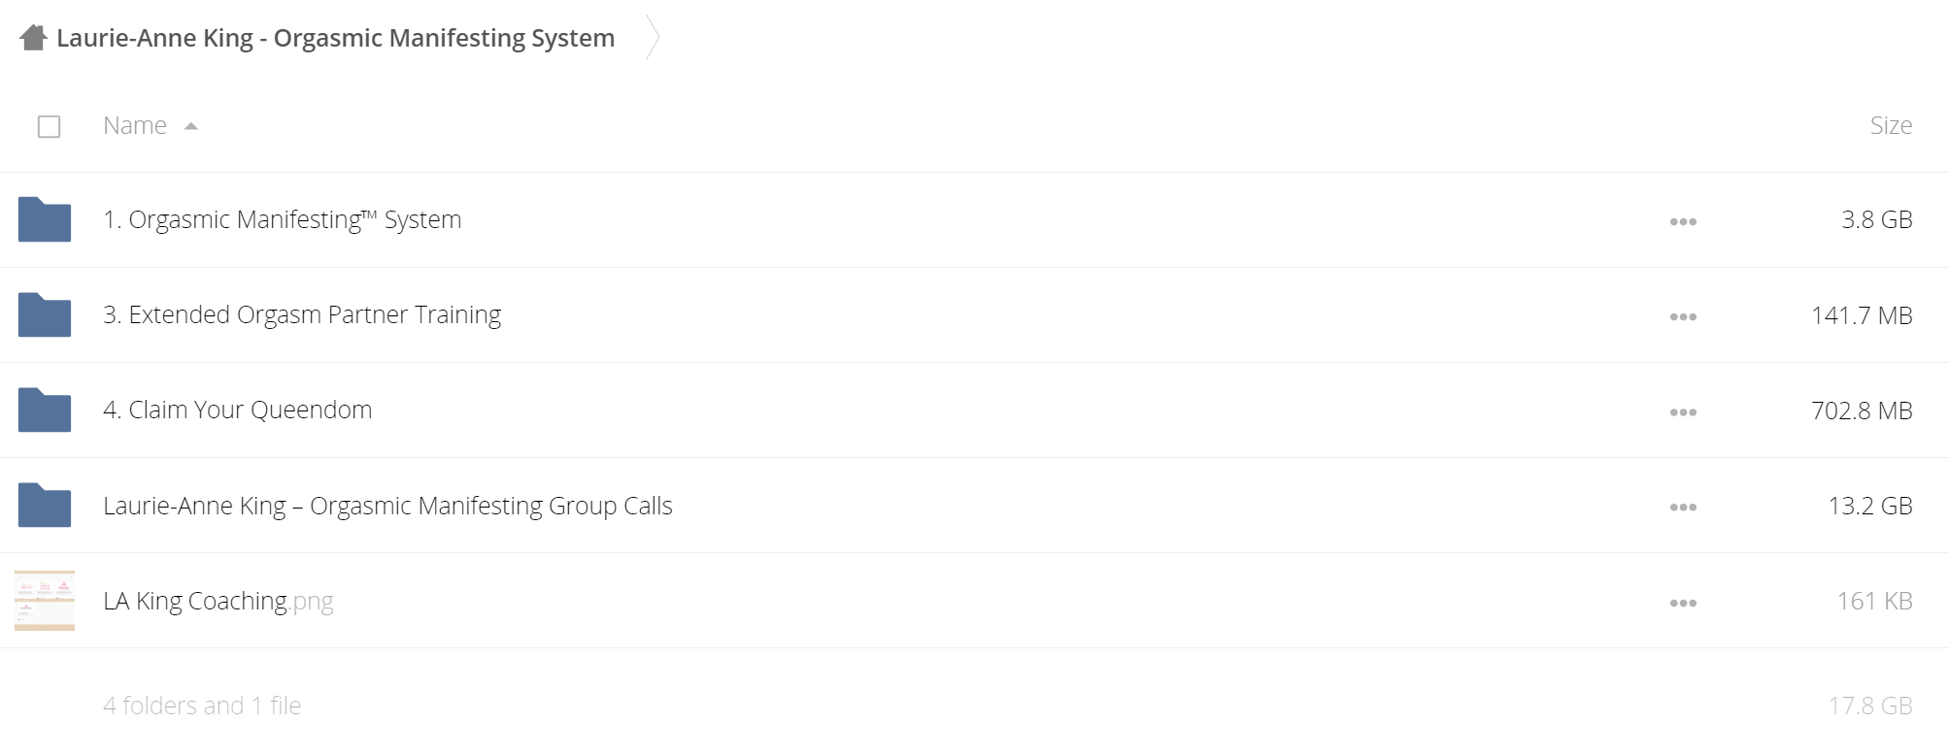Sort by the Name column header
The image size is (1949, 756).
coord(135,125)
